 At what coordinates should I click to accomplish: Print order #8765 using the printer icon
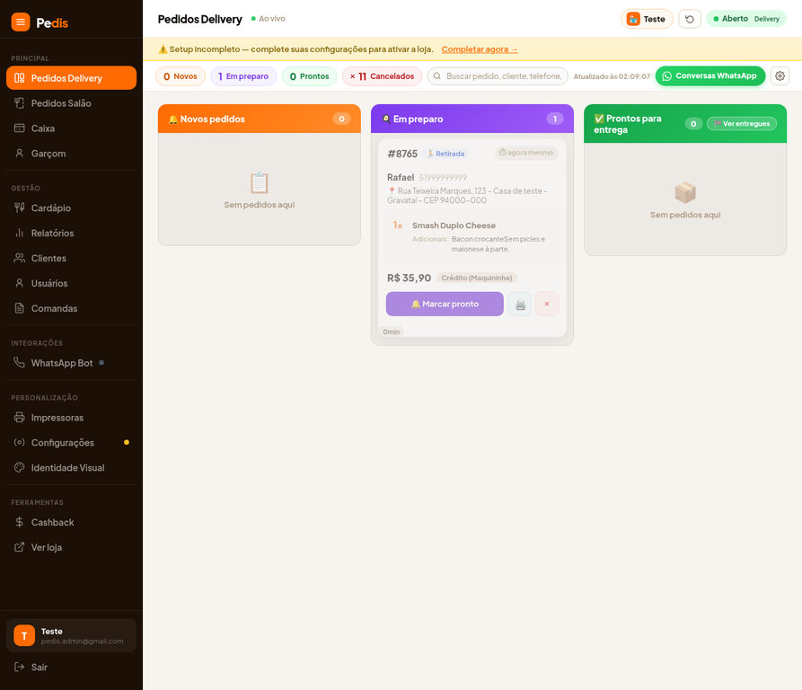pyautogui.click(x=520, y=305)
